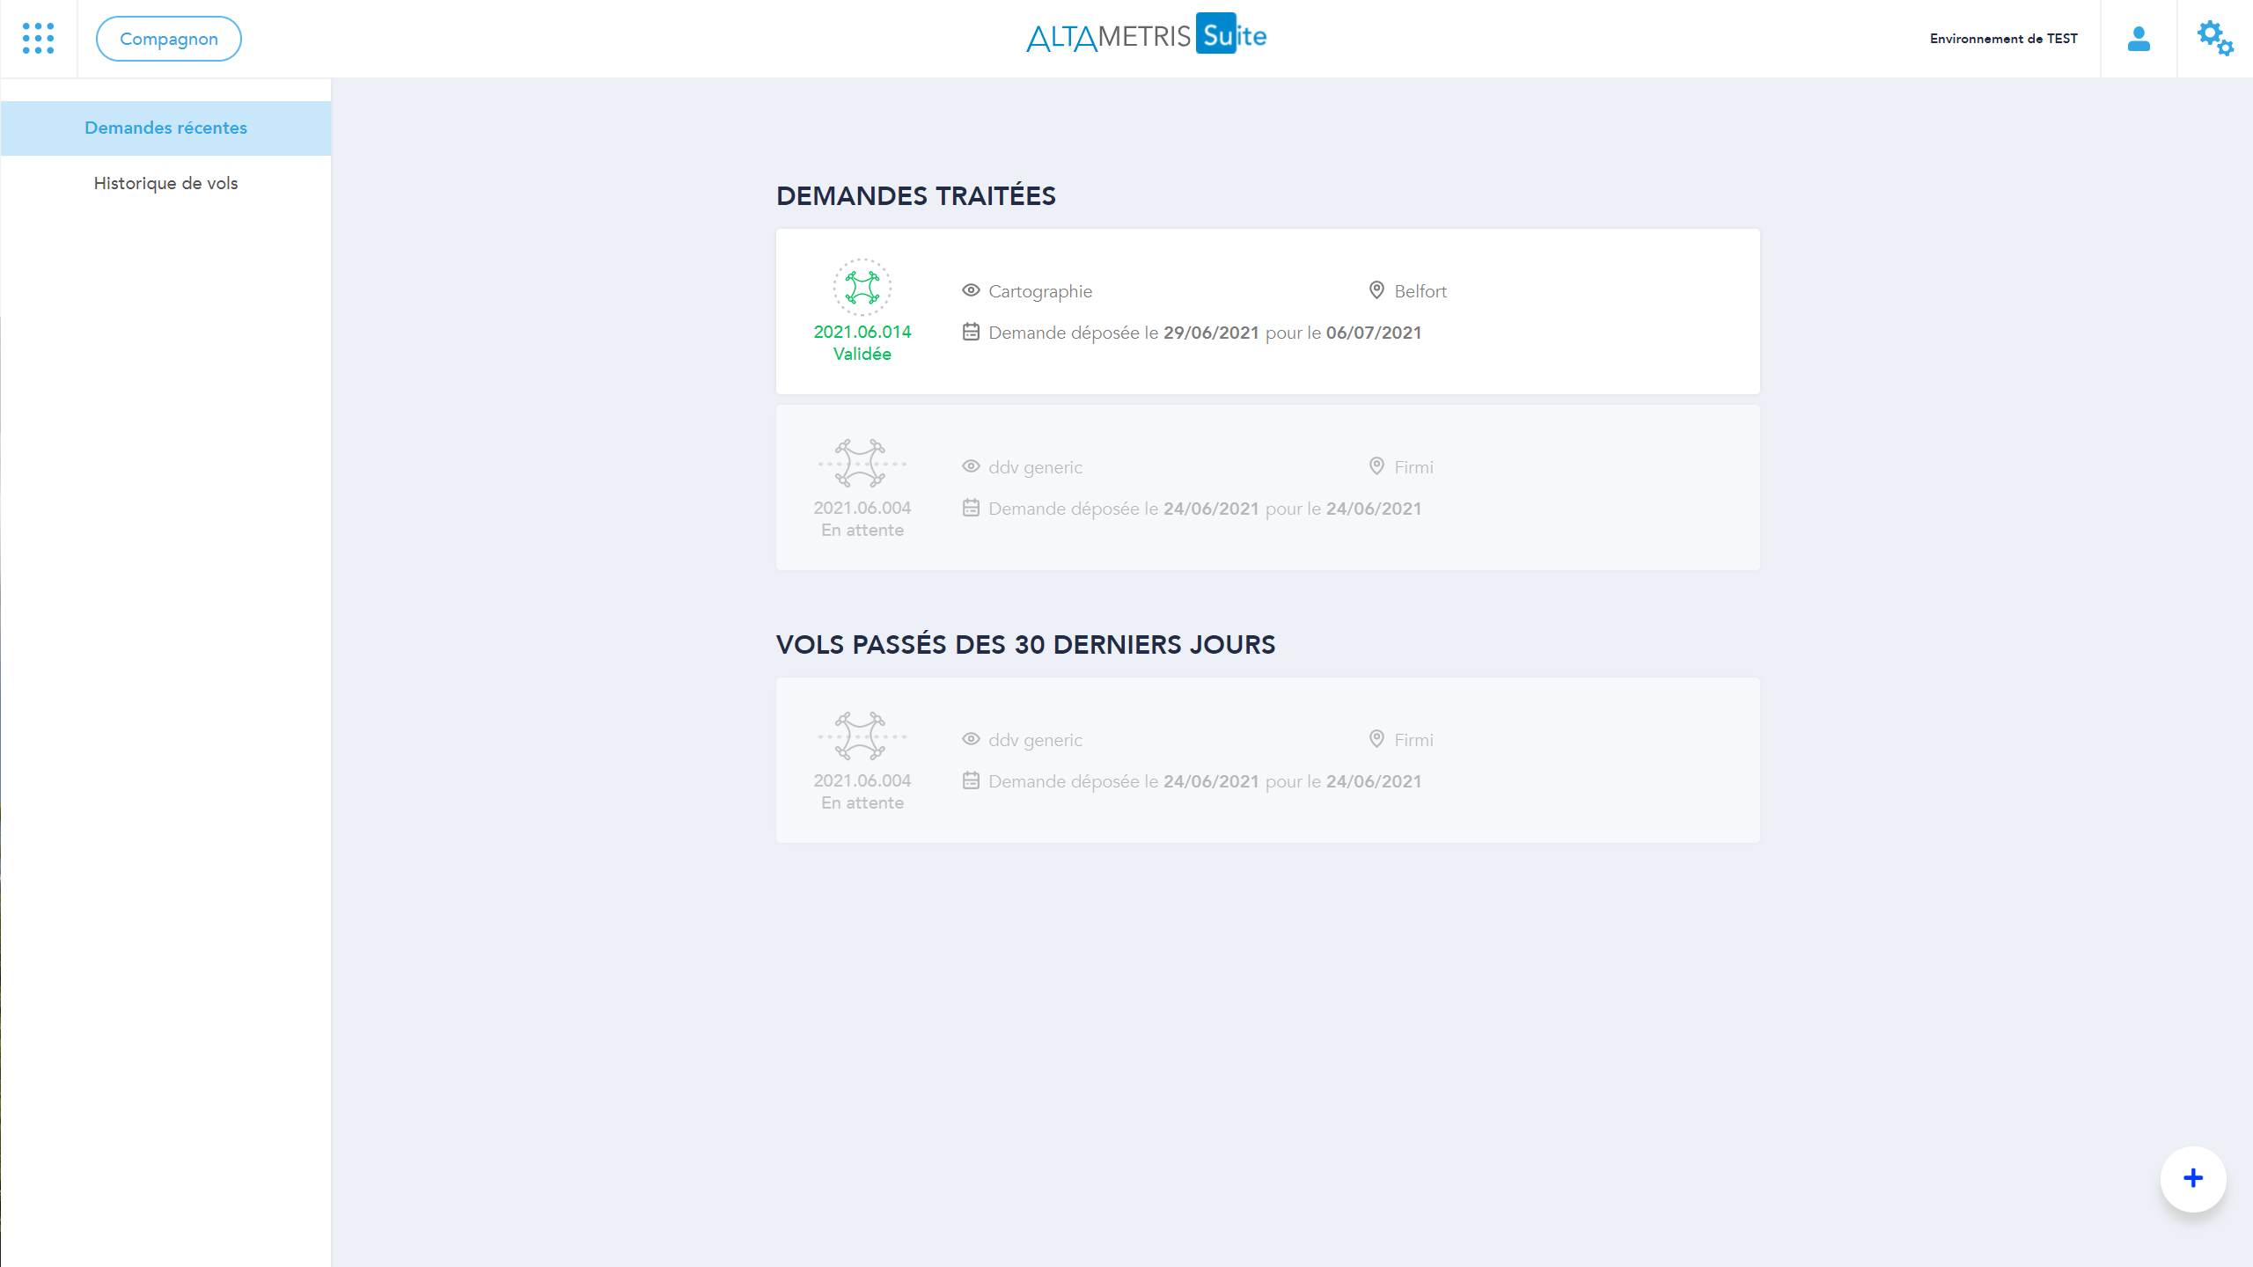Open Historique de vols in sidebar
Screen dimensions: 2253x1267
pos(165,183)
